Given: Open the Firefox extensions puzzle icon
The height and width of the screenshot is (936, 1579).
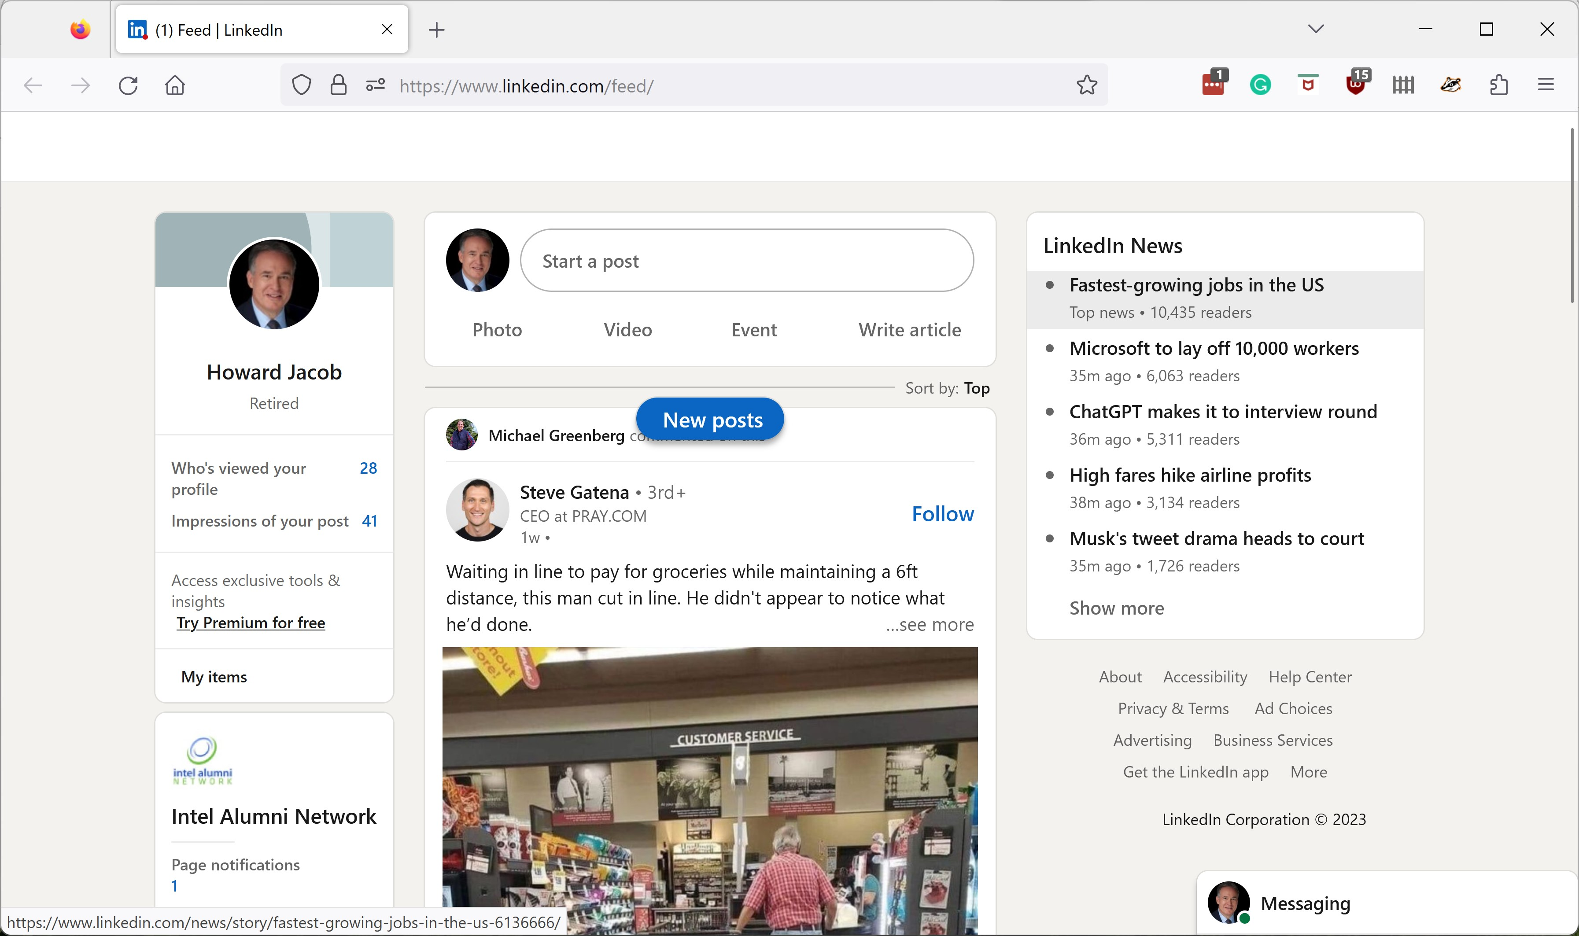Looking at the screenshot, I should [1498, 85].
